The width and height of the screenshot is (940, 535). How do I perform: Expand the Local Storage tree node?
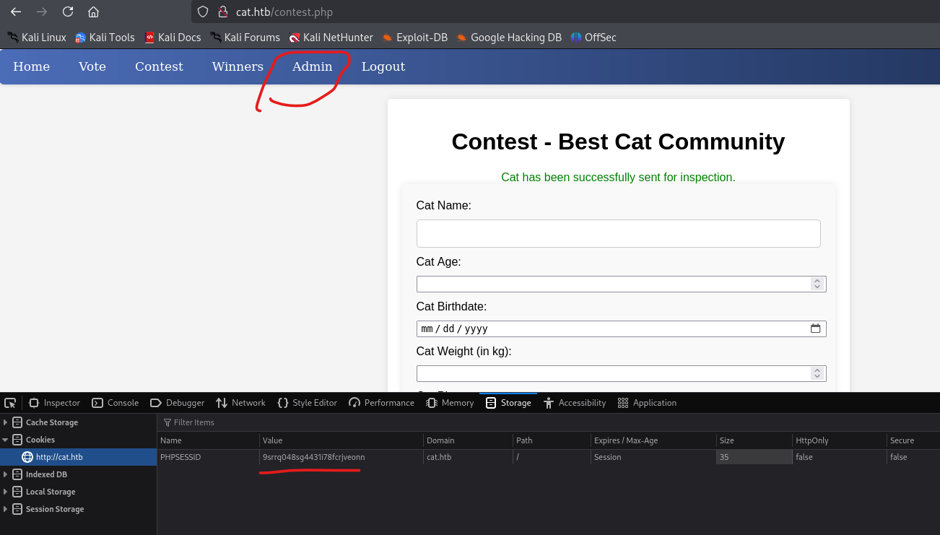point(6,492)
